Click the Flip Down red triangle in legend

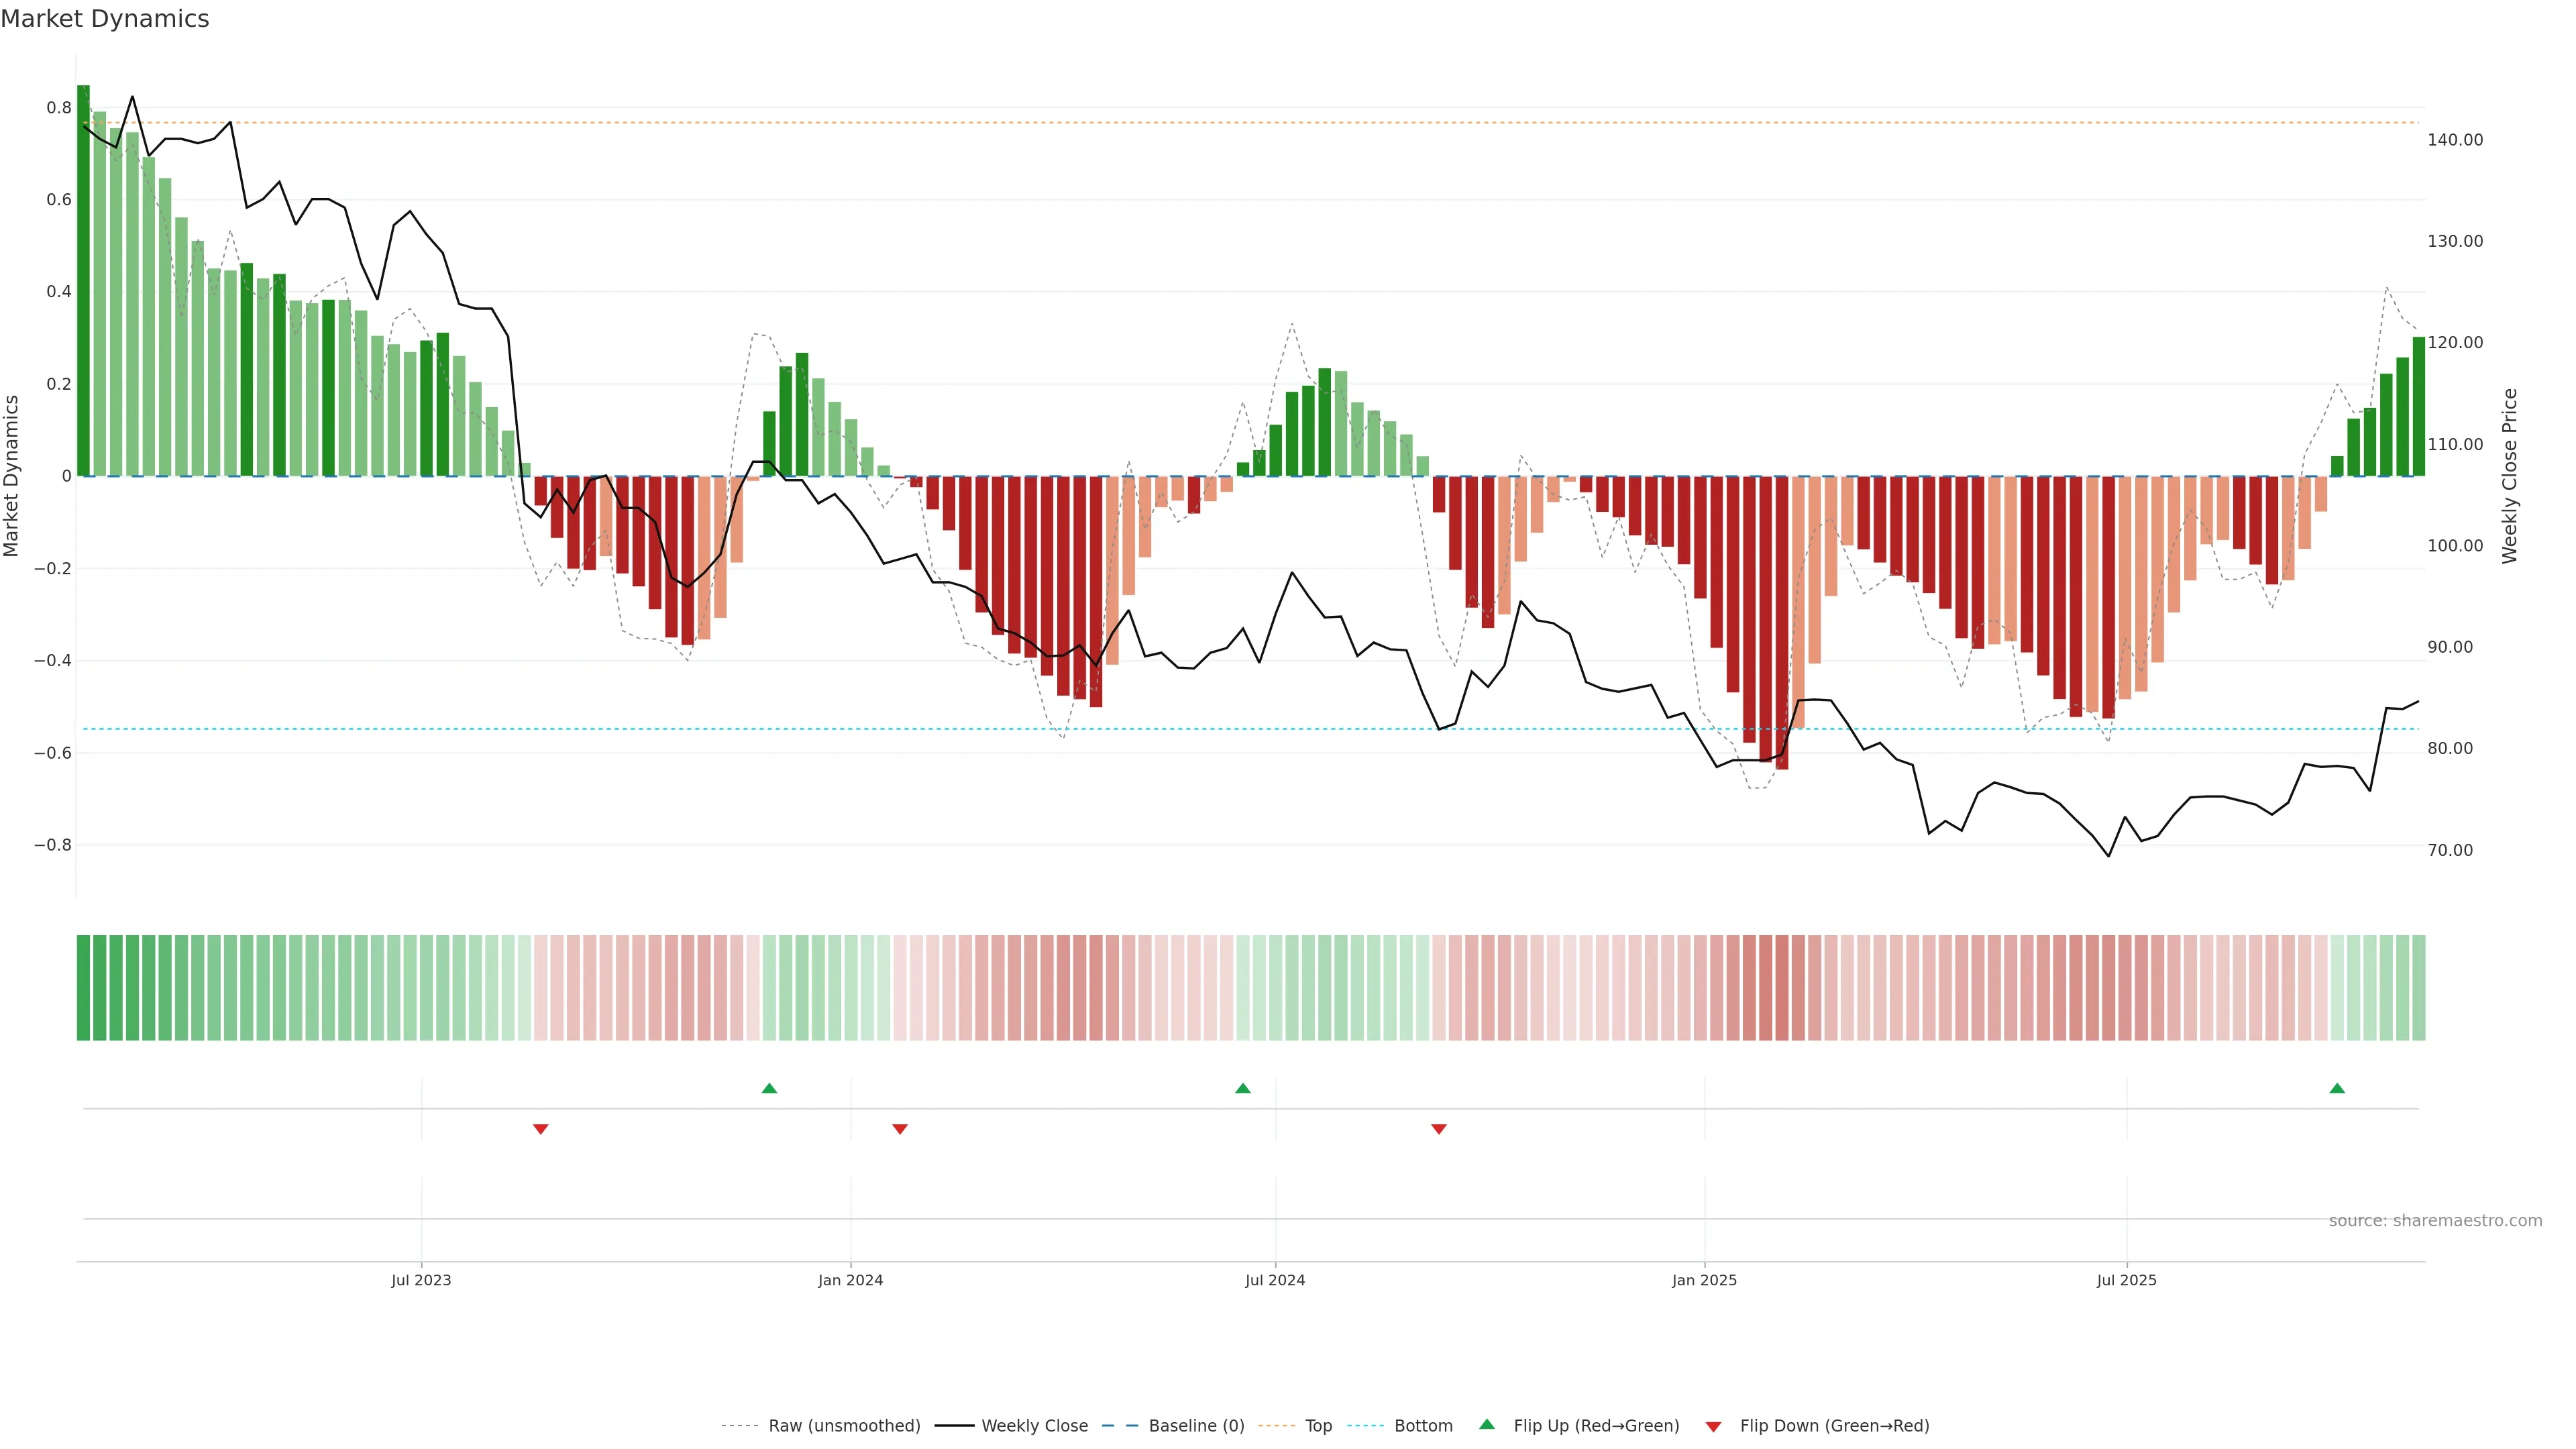[x=1713, y=1426]
